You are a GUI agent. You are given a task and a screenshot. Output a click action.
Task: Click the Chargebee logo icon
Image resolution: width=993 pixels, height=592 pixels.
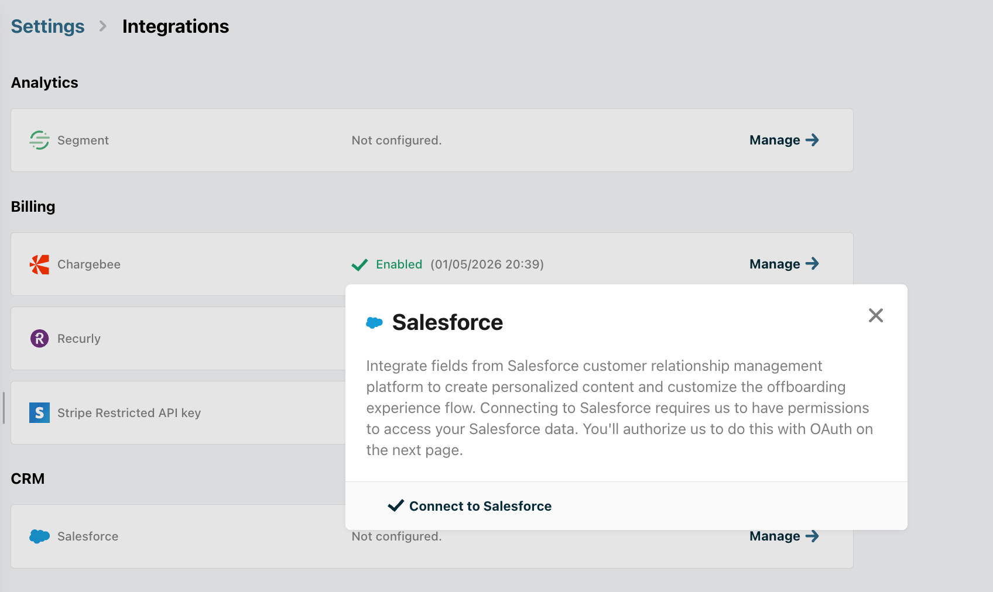39,264
